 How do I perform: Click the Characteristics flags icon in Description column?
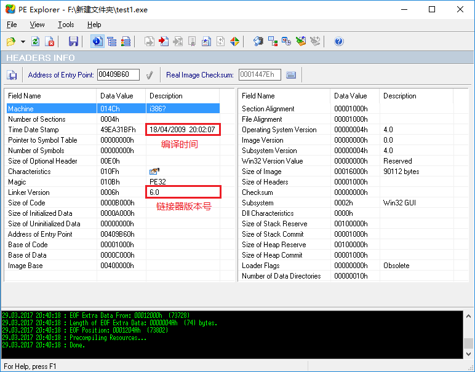click(154, 172)
